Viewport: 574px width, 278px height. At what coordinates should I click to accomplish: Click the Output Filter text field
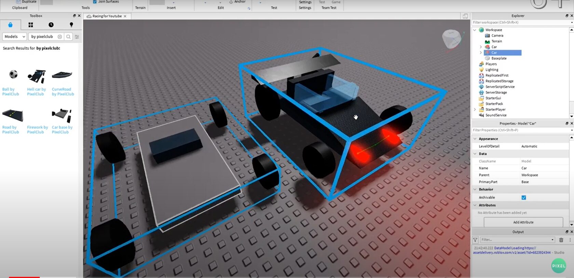517,240
